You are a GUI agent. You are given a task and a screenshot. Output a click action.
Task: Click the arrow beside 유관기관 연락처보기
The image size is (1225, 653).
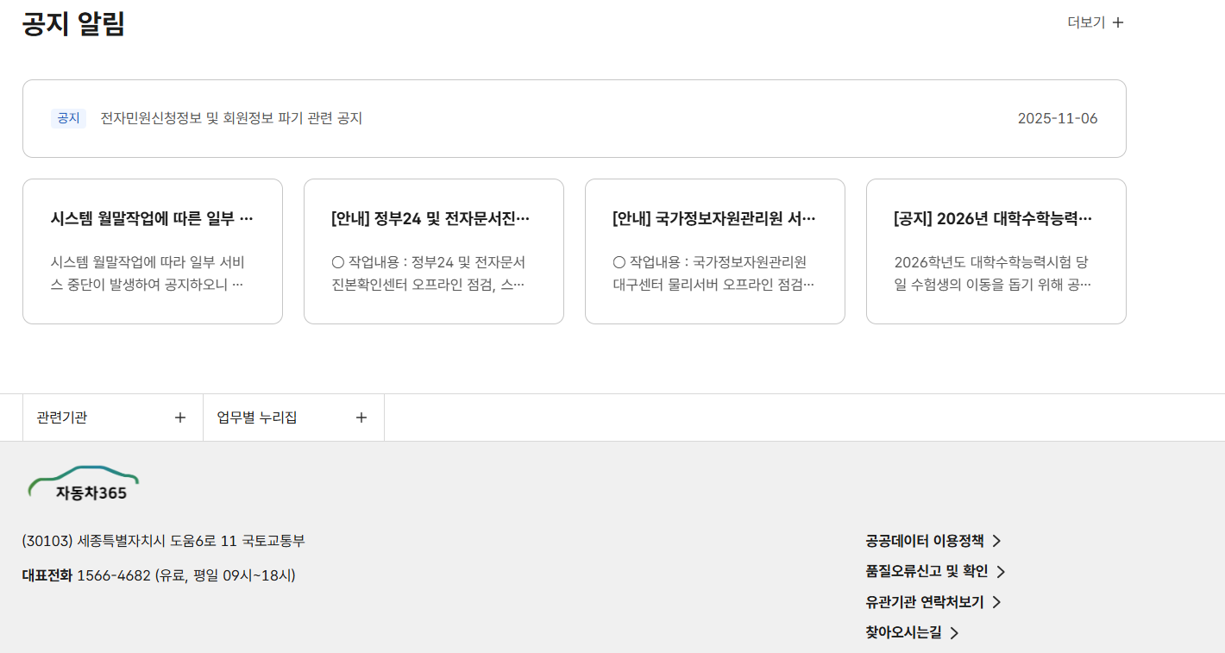[998, 602]
